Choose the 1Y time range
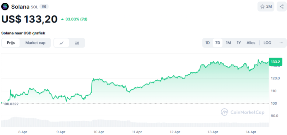This screenshot has width=287, height=135. 239,43
